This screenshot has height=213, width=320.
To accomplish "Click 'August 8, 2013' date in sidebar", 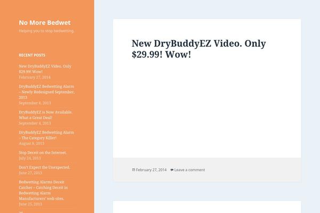I will click(31, 143).
